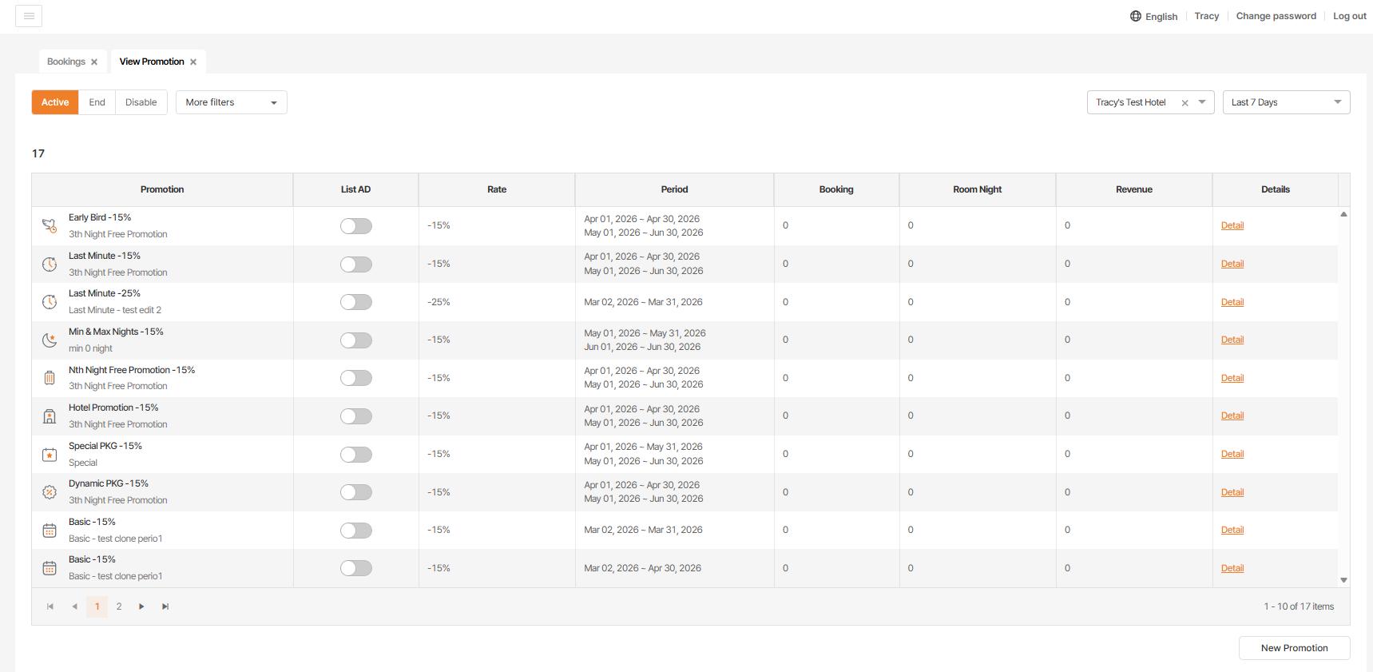
Task: Expand the More filters dropdown
Action: tap(231, 102)
